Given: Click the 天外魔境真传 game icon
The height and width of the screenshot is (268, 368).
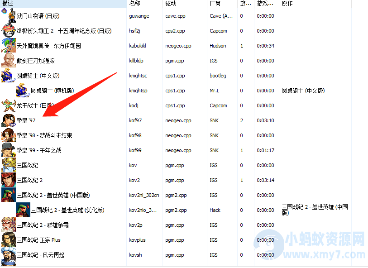Looking at the screenshot, I should tap(9, 46).
